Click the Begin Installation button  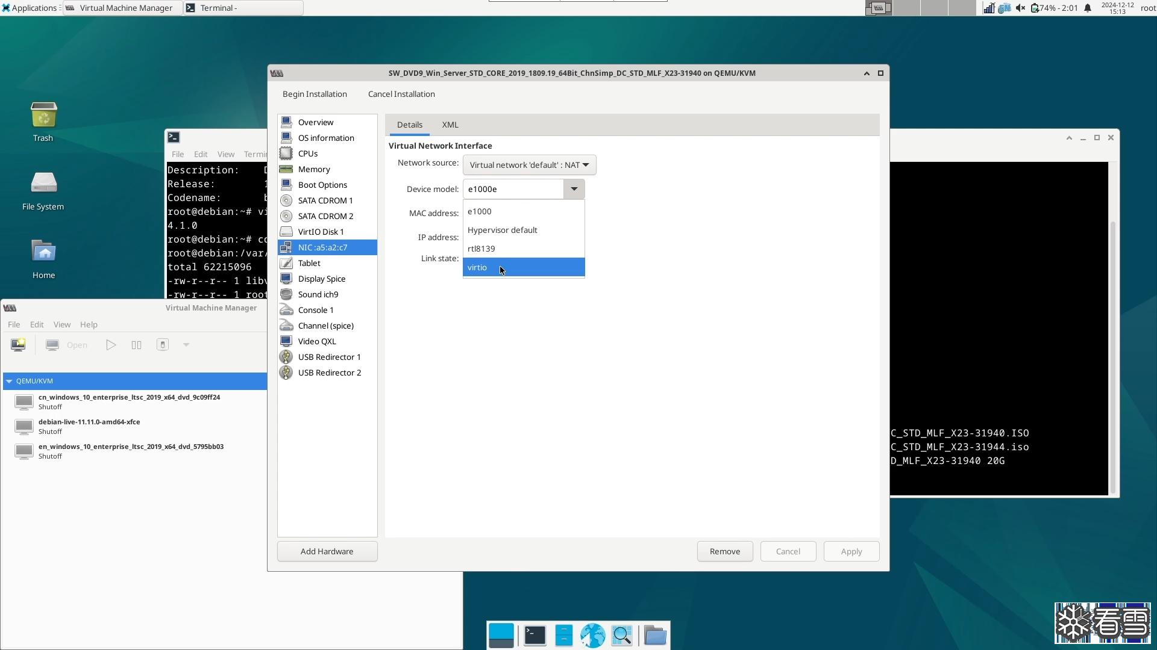(315, 94)
